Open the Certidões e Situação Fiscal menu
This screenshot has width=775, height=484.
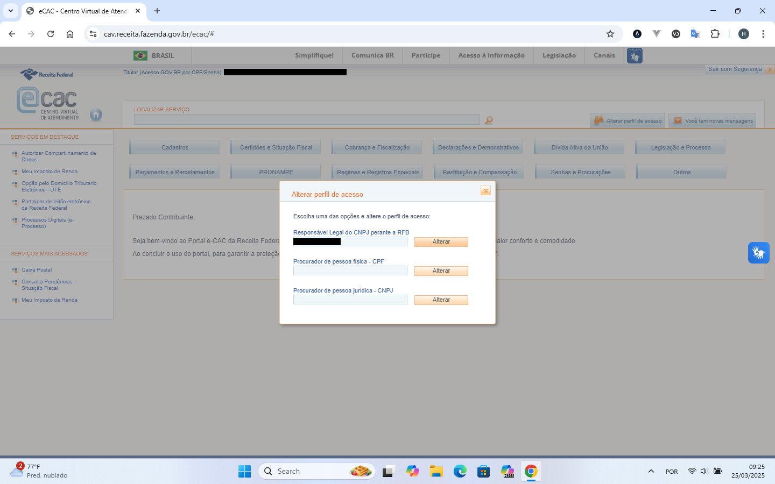tap(276, 147)
